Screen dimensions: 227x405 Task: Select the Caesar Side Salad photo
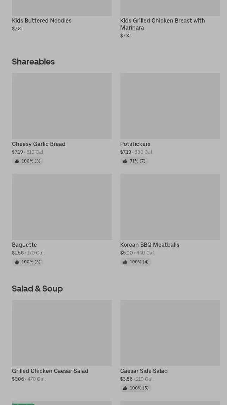coord(170,333)
